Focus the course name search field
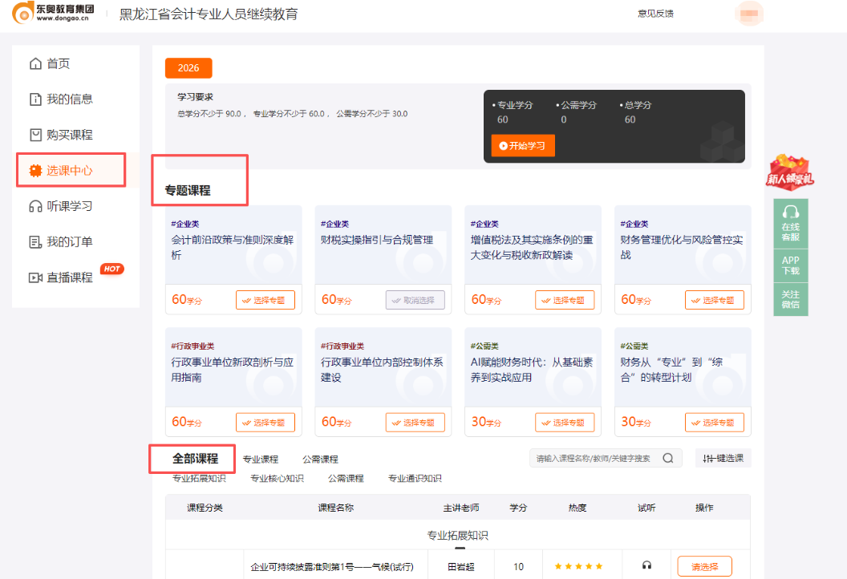The height and width of the screenshot is (579, 847). point(594,459)
